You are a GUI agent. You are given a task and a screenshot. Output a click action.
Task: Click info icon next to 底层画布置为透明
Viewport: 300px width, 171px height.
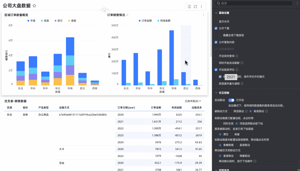pos(242,84)
